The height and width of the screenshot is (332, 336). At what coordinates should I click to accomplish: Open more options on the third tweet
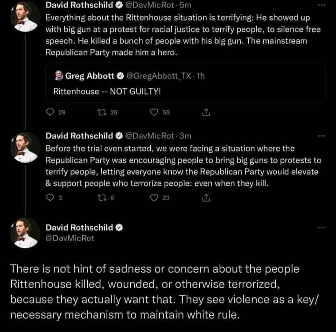(320, 228)
